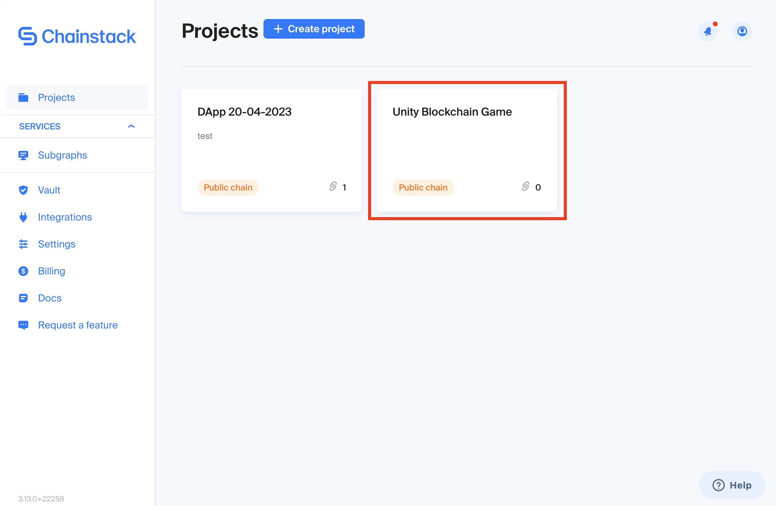Open the Help button
Screen dimensions: 776x506
coord(732,485)
